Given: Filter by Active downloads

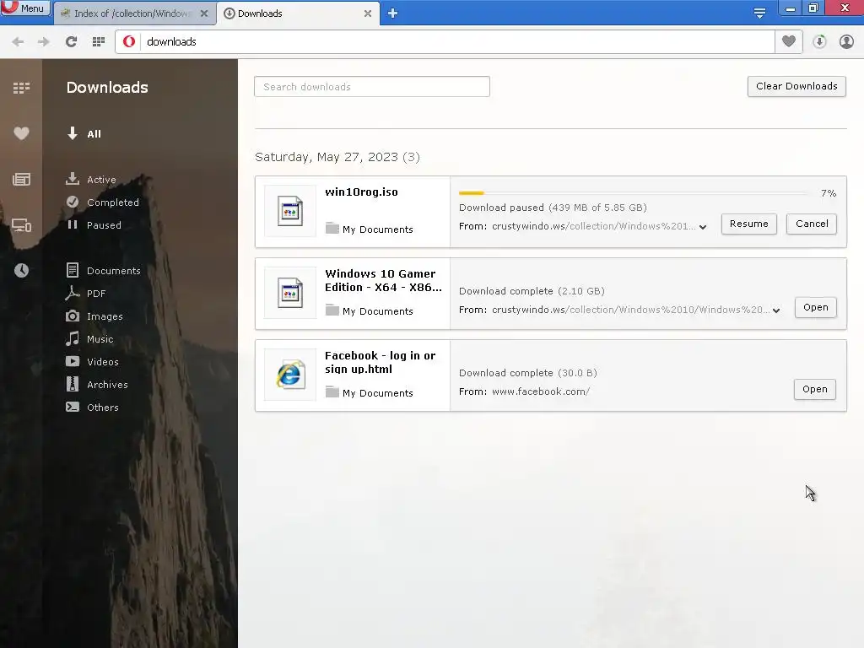Looking at the screenshot, I should 91,179.
